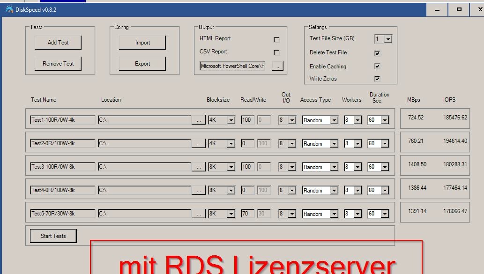484x274 pixels.
Task: Click the IOPS value 178066.47
Action: pyautogui.click(x=455, y=211)
